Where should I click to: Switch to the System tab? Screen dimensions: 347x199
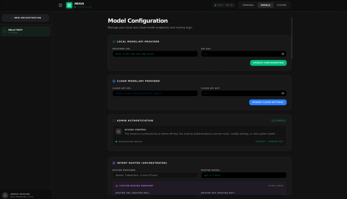tap(281, 5)
